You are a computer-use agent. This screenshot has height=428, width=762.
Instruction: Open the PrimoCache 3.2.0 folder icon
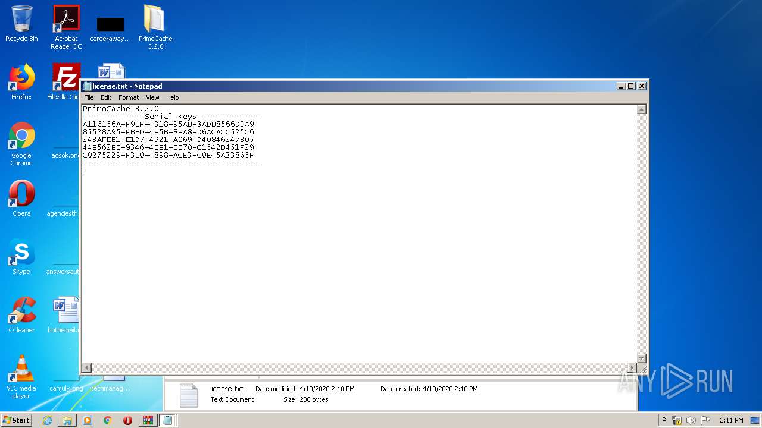click(x=155, y=27)
